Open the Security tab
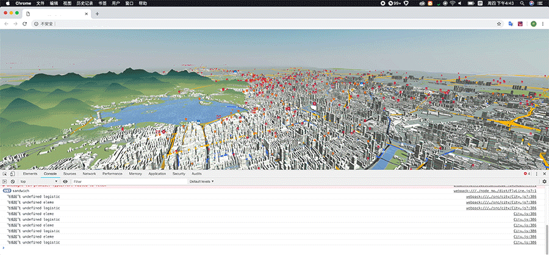Viewport: 549px width, 255px height. point(179,174)
